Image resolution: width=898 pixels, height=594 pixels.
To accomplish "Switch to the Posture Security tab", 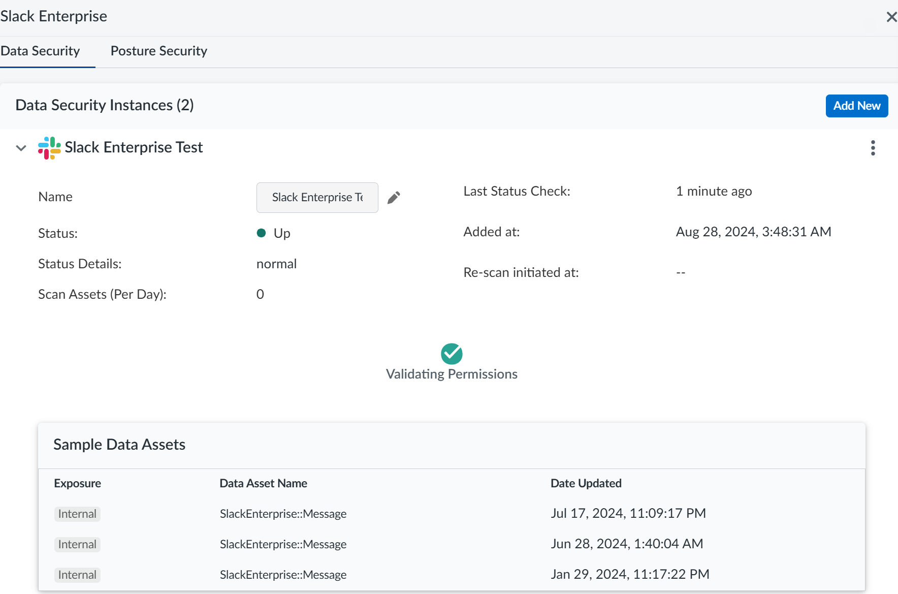I will (x=158, y=51).
